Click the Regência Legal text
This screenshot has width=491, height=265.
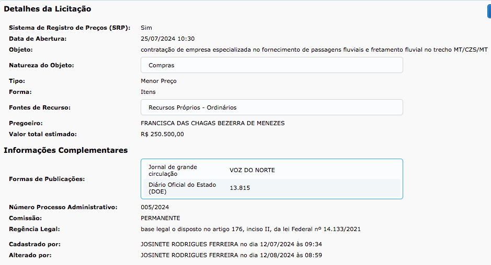pos(250,229)
